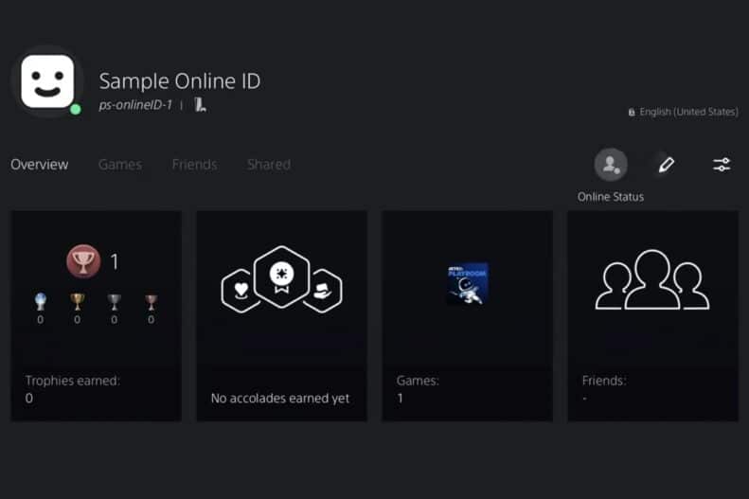This screenshot has width=749, height=499.
Task: Click the green online status dot
Action: coord(75,109)
